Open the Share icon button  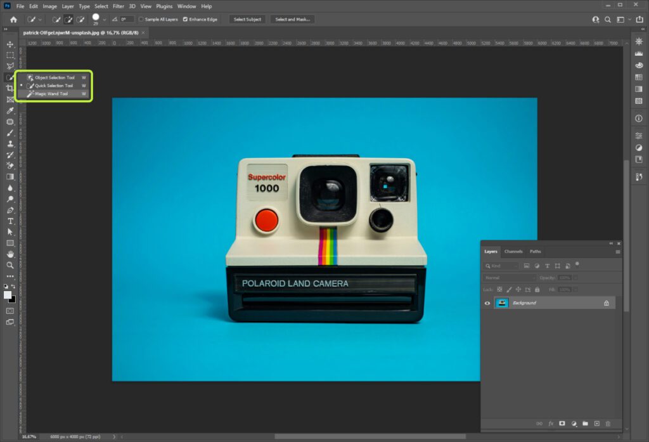tap(639, 20)
